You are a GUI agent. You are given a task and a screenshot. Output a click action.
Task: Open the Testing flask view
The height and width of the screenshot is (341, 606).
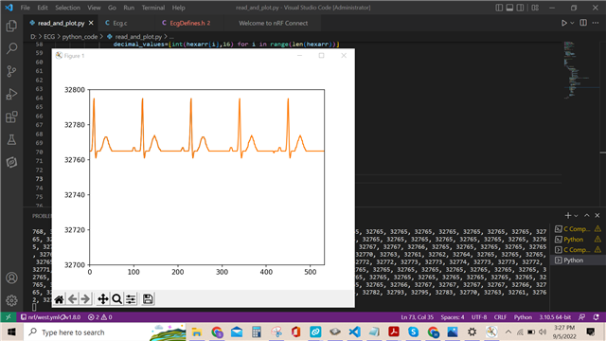tap(11, 139)
